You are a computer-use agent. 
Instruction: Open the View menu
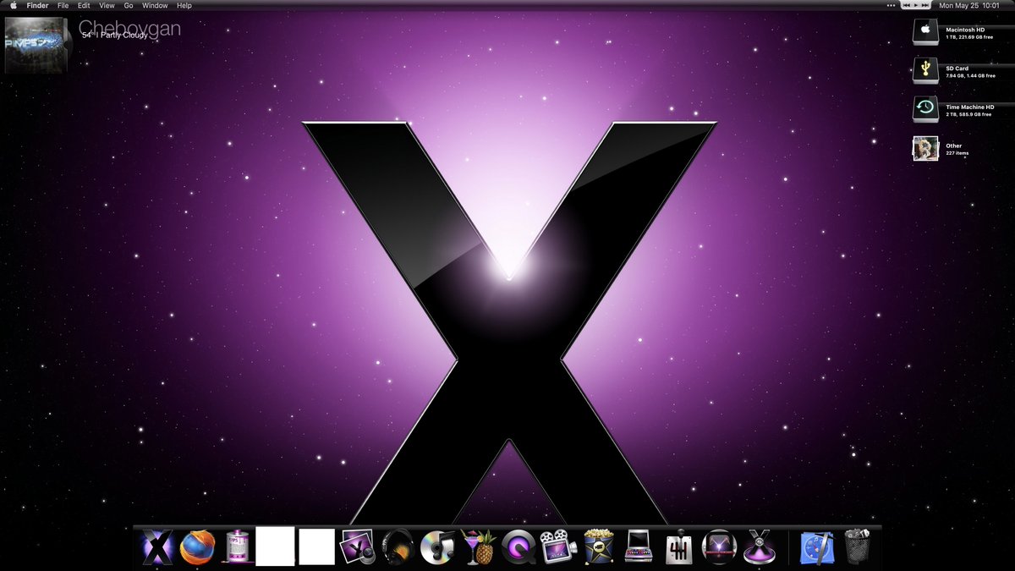(x=107, y=5)
